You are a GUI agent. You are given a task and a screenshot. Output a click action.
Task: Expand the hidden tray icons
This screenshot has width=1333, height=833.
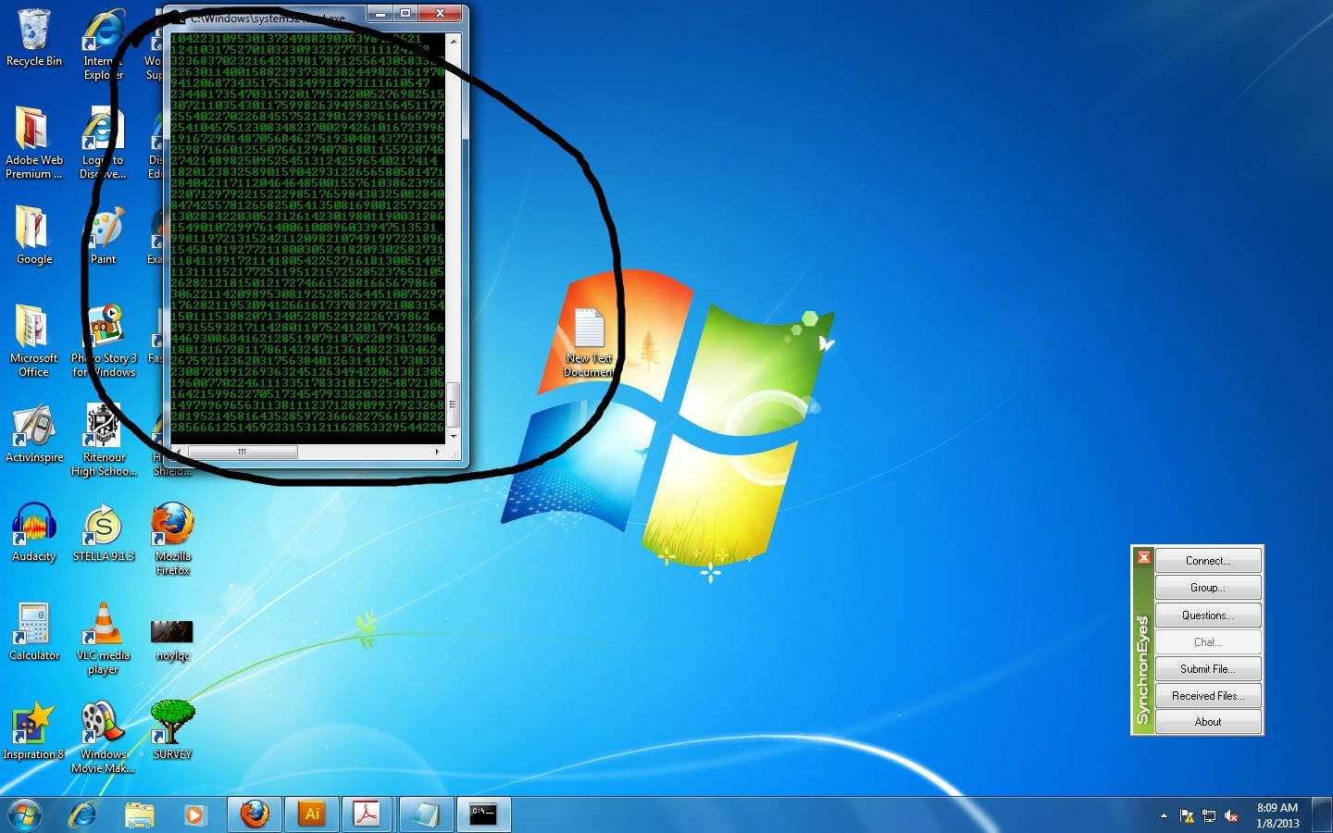1164,816
